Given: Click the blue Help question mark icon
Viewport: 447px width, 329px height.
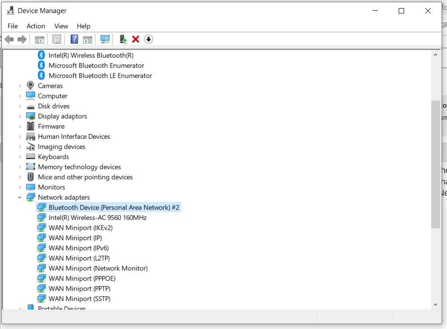Looking at the screenshot, I should click(74, 40).
